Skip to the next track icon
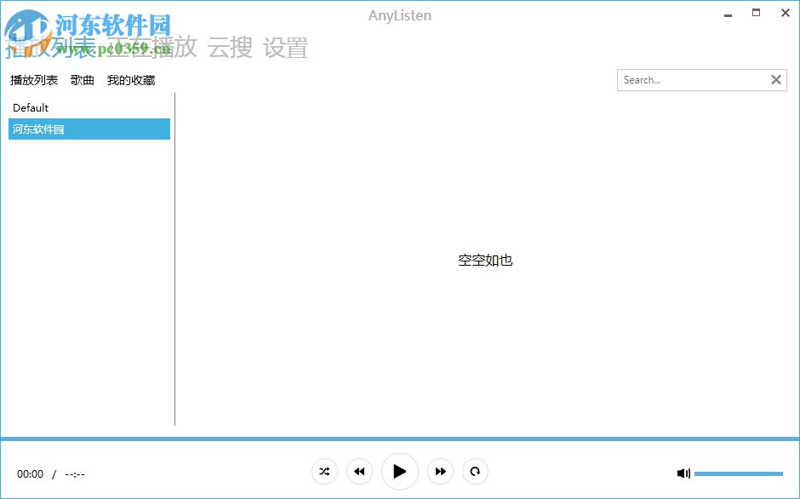Viewport: 800px width, 499px height. 440,471
